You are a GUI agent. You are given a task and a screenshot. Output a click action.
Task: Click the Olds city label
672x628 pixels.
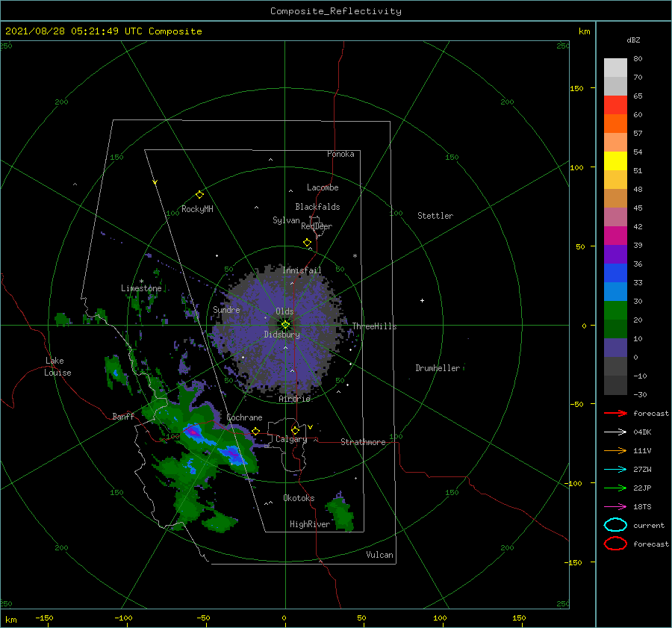click(284, 311)
